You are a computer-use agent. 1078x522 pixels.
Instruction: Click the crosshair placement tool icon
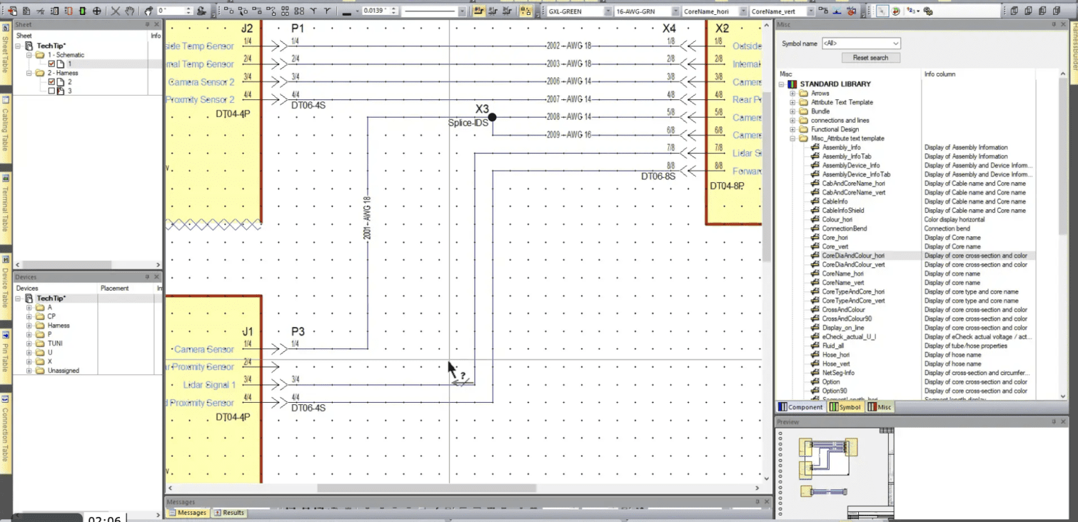pos(99,11)
